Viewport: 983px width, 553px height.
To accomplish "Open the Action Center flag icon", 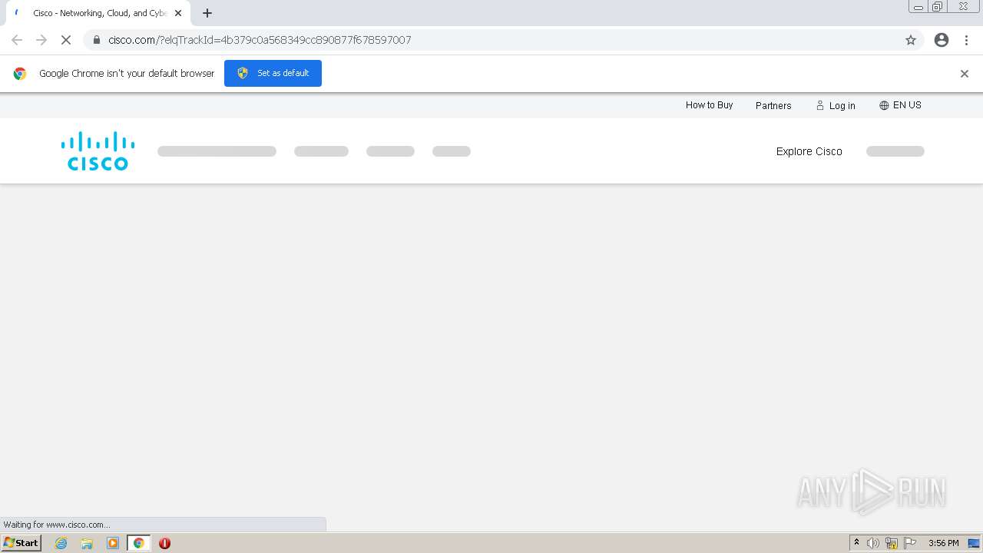I will click(x=910, y=543).
